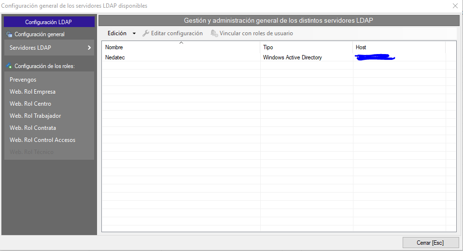This screenshot has height=251, width=463.
Task: Click Editar configuración in the toolbar
Action: pos(177,33)
